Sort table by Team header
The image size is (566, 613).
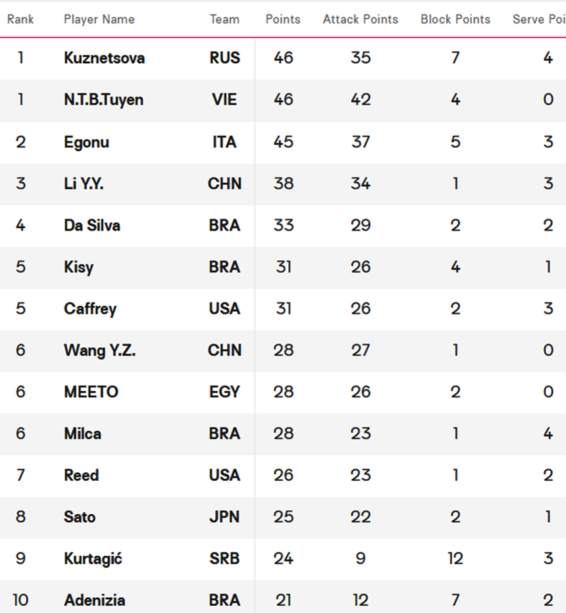224,20
